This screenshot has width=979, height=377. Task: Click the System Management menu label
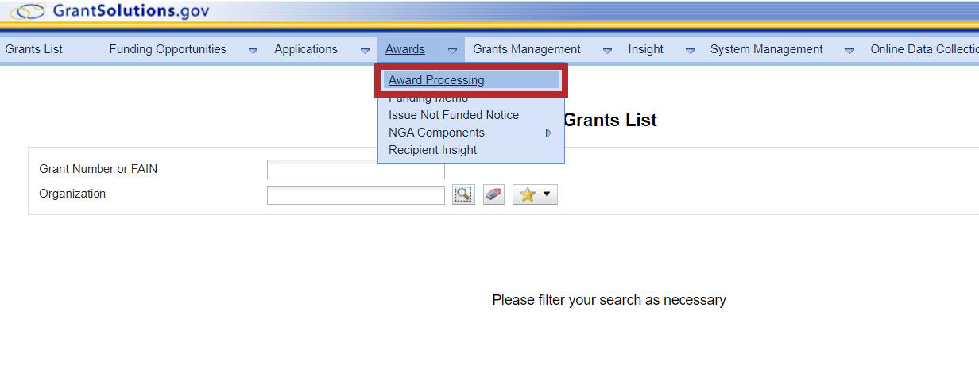[x=766, y=49]
